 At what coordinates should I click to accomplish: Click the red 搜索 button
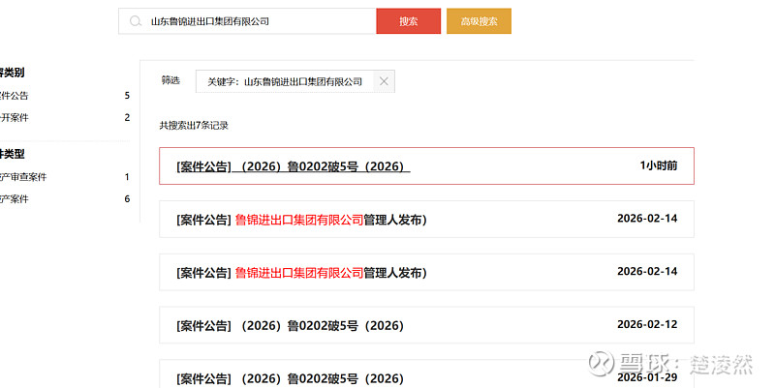(408, 21)
